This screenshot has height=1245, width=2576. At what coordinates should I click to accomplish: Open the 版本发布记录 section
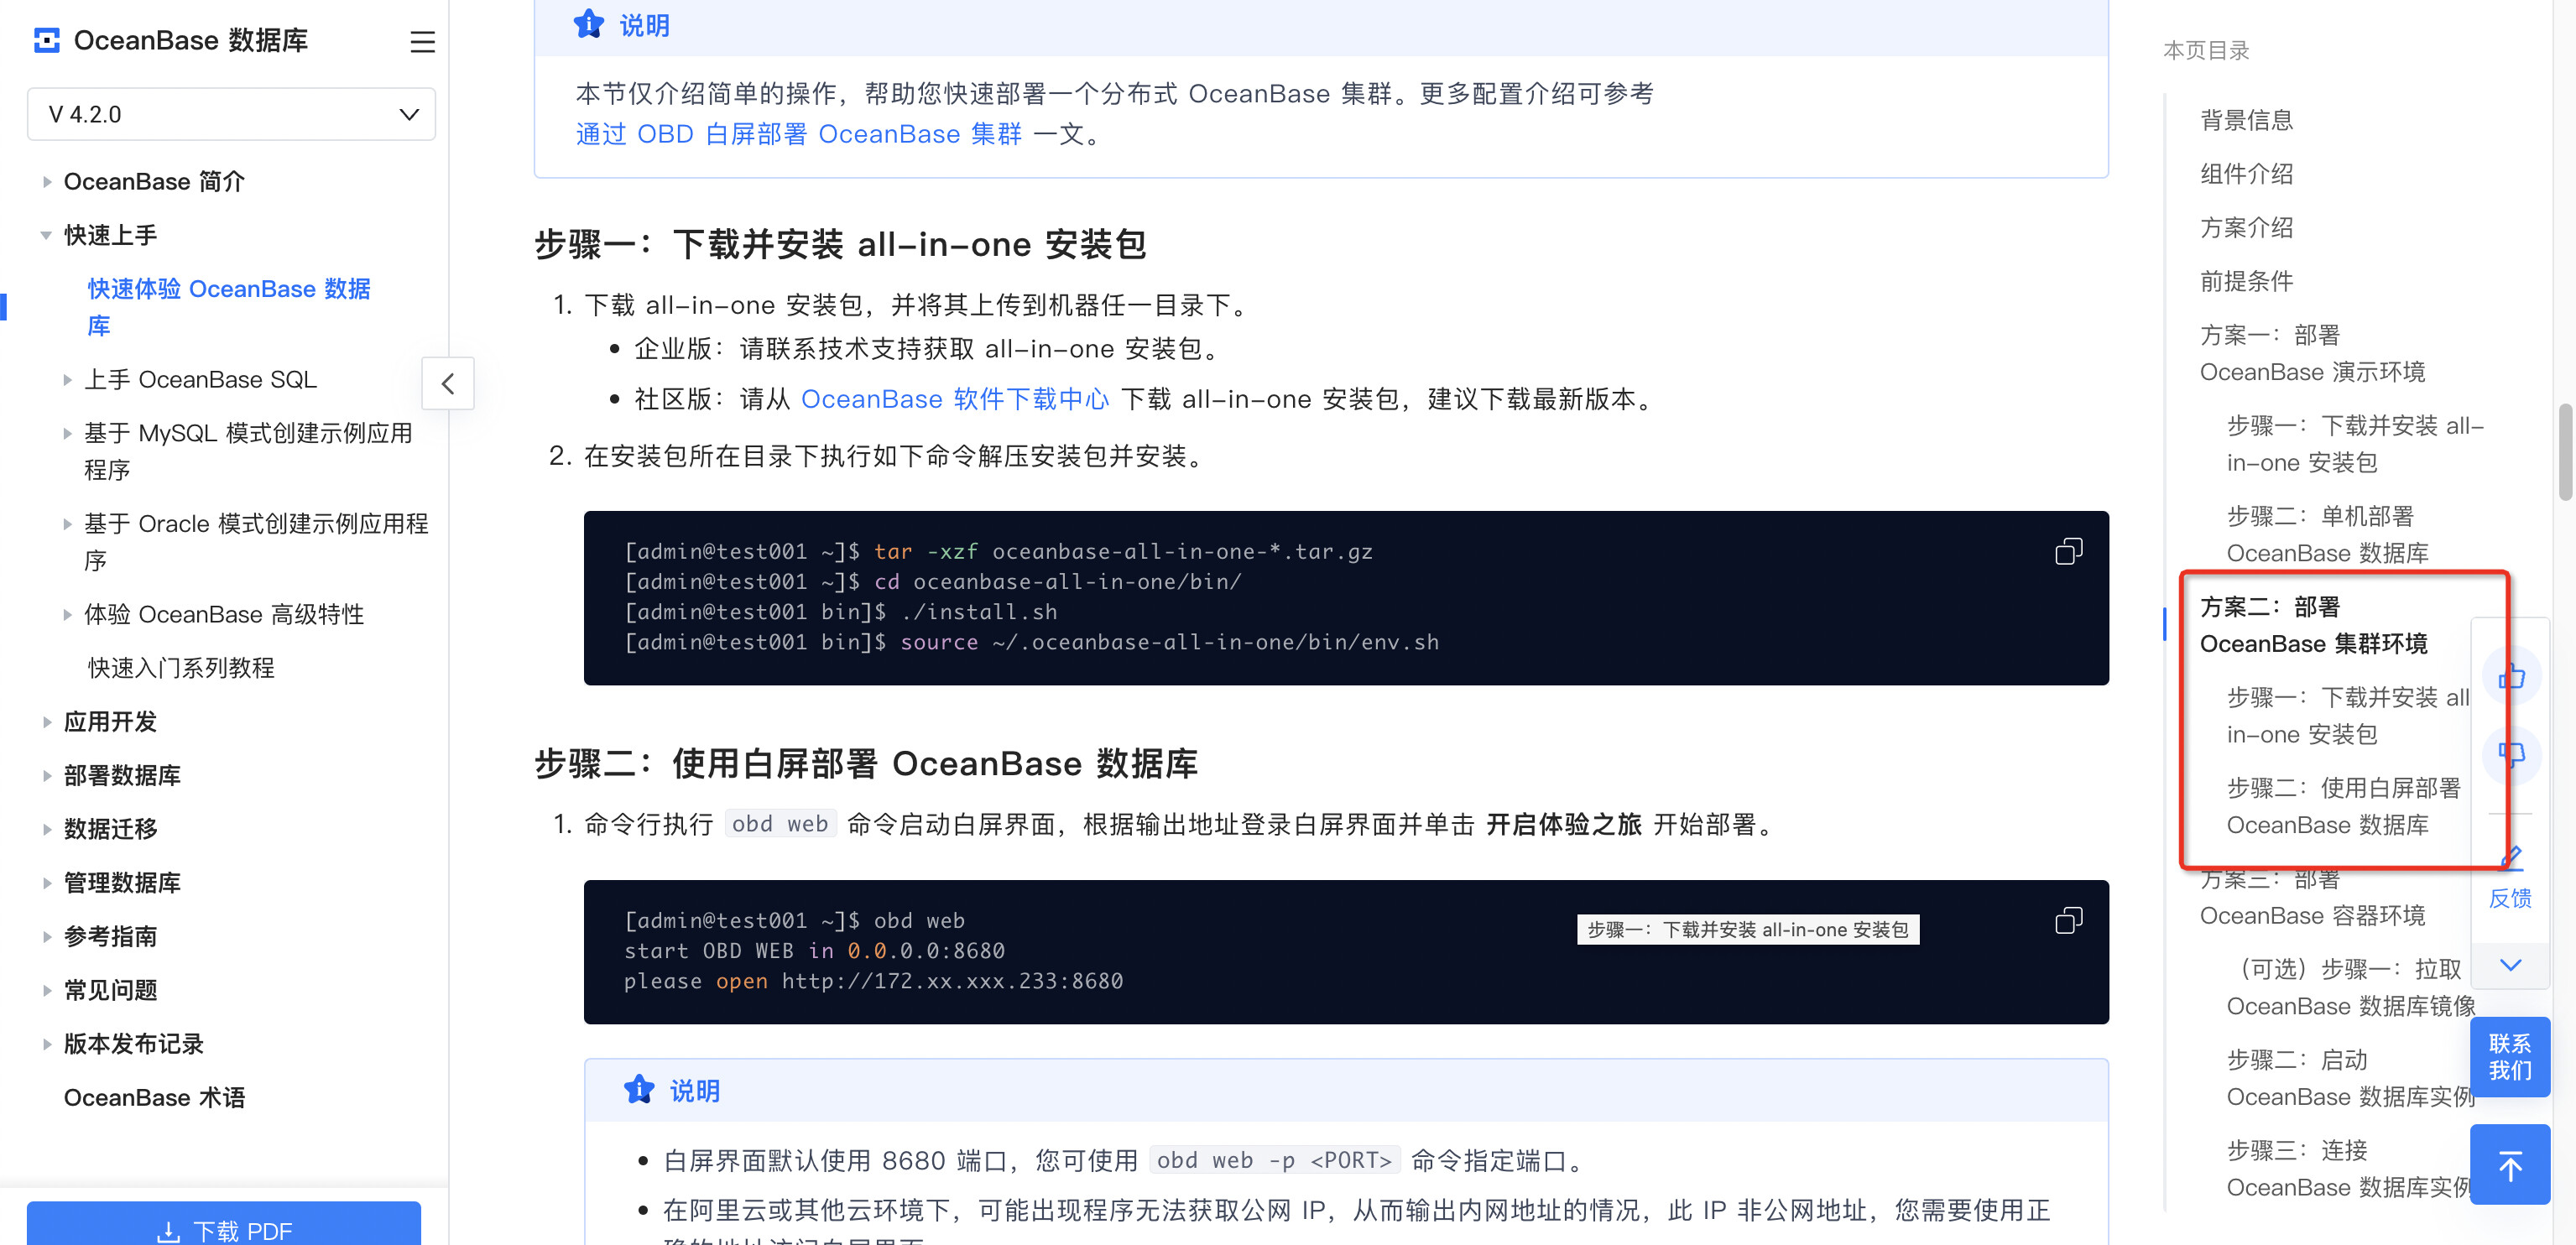pyautogui.click(x=133, y=1044)
